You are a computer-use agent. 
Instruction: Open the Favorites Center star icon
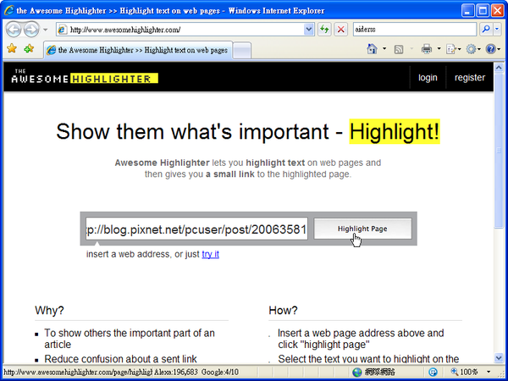point(12,49)
